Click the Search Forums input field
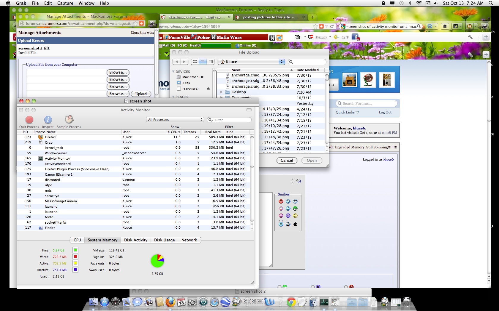 click(367, 103)
